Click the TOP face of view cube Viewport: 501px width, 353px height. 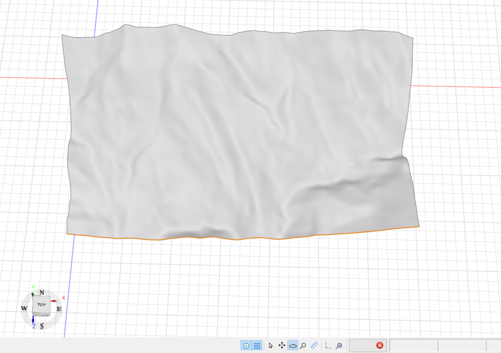[41, 304]
